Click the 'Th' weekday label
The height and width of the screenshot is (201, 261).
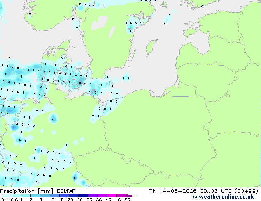point(152,191)
